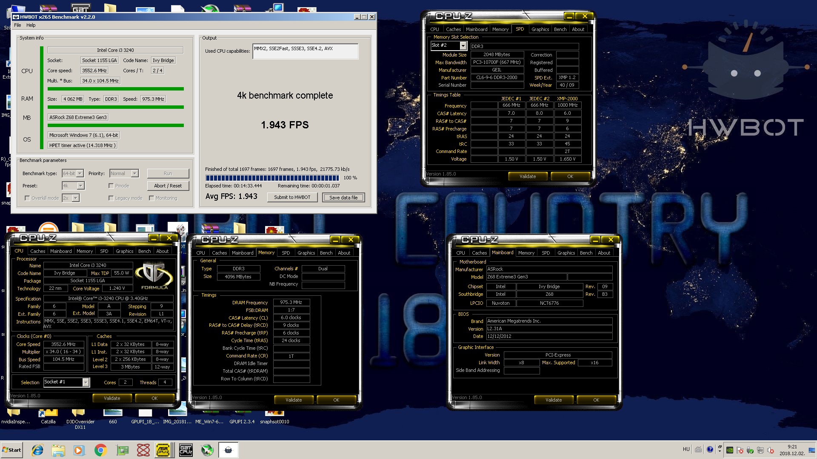Toggle the Legacy mode checkbox
Viewport: 817px width, 459px height.
click(111, 198)
